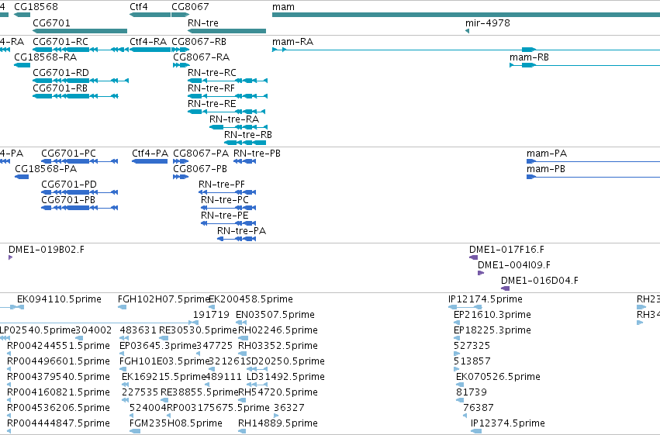Select the EP18225.3prime EST glyph

click(457, 338)
